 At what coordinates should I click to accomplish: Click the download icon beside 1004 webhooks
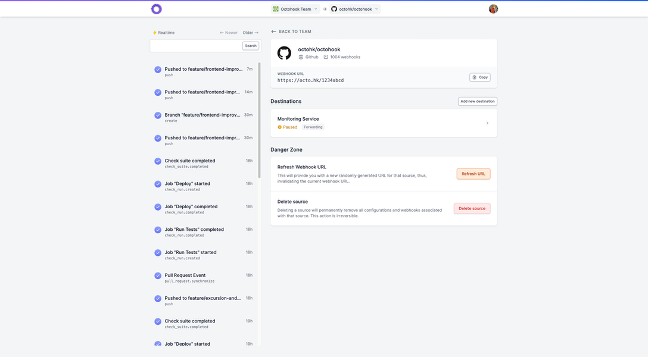[325, 57]
